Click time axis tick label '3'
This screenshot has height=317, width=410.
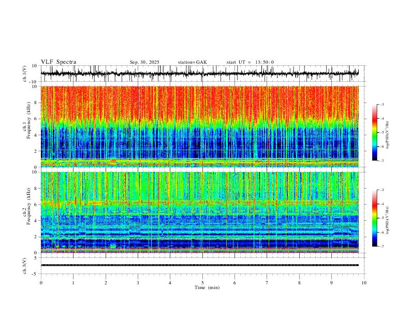138,283
